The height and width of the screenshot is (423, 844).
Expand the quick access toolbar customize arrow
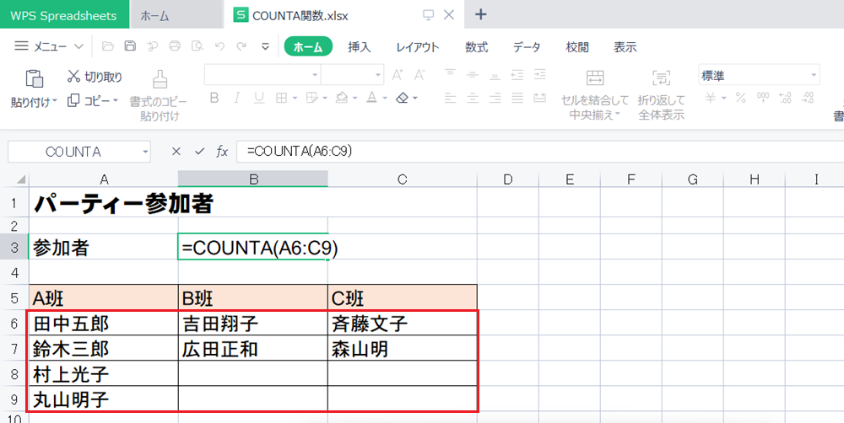click(265, 46)
